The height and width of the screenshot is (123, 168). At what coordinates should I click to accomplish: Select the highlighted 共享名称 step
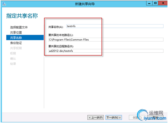coord(25,38)
